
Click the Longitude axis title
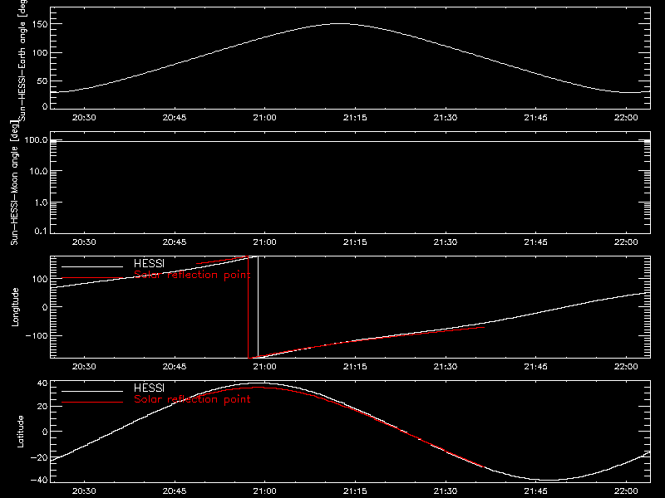point(15,307)
